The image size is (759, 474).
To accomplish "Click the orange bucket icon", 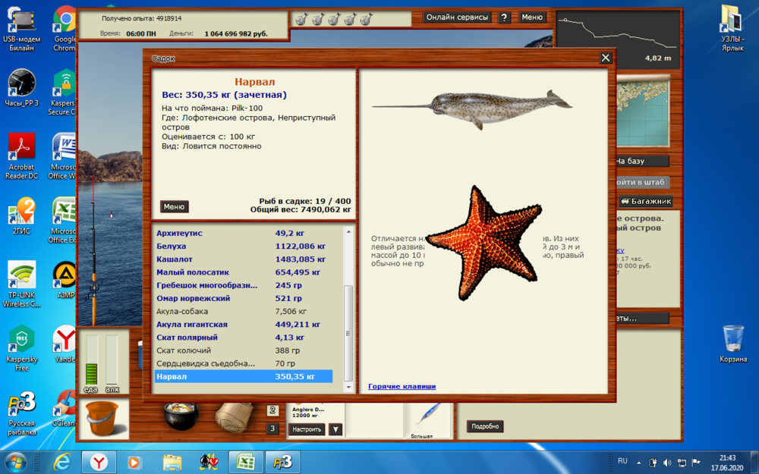I will click(x=103, y=419).
